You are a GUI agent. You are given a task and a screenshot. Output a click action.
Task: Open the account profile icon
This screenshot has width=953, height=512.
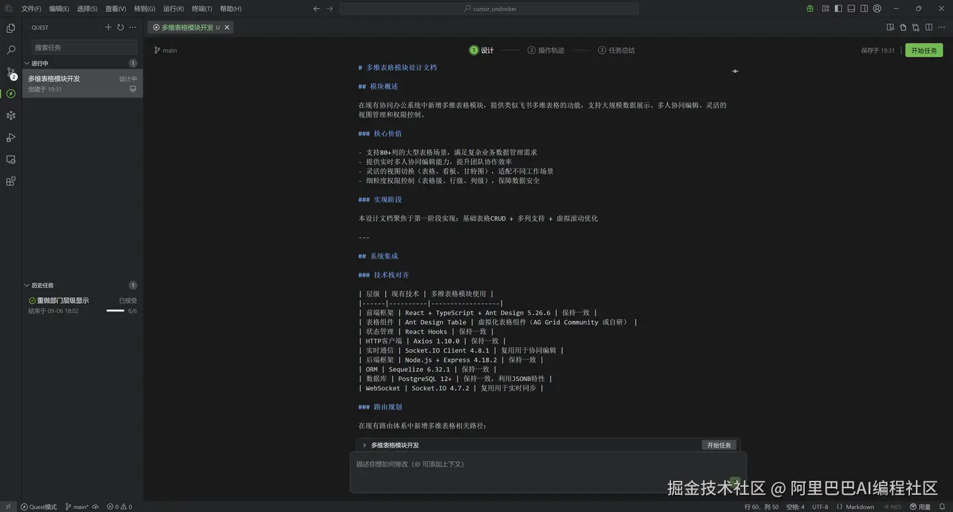point(877,9)
